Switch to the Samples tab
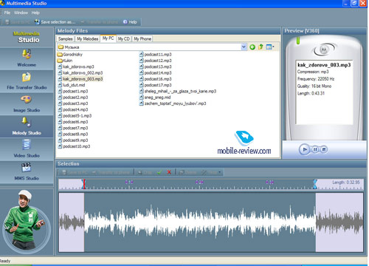 pos(66,39)
